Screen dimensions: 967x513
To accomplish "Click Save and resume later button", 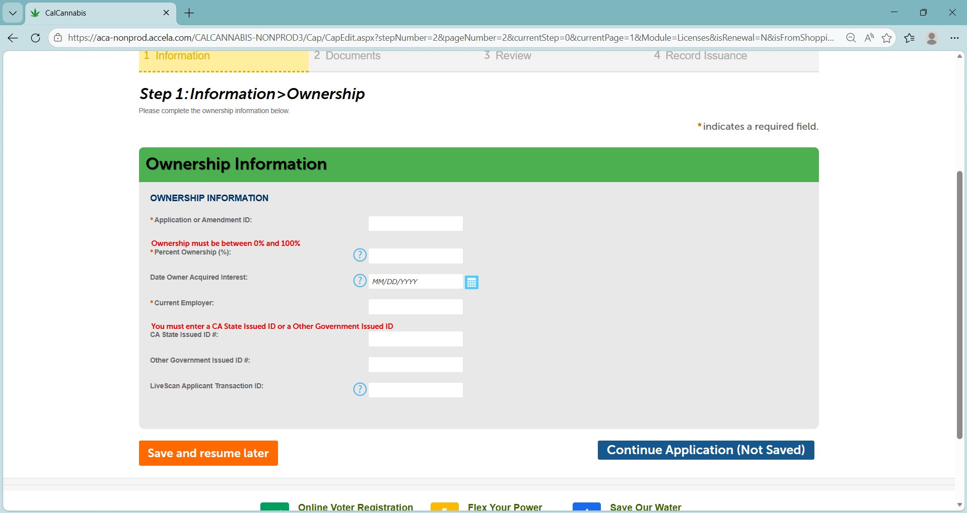I will point(209,453).
